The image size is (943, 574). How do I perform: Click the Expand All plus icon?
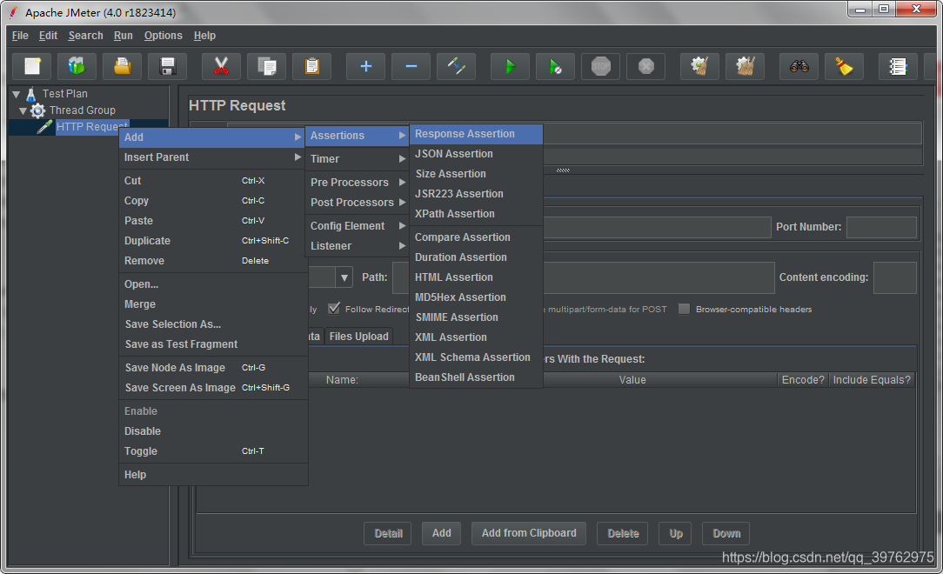click(x=365, y=66)
